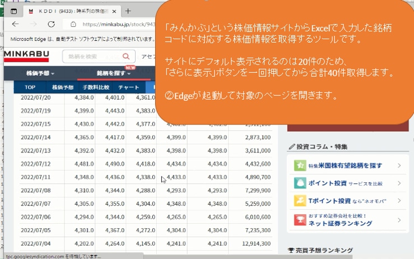Open the チャート tab
This screenshot has width=414, height=259.
[x=129, y=87]
